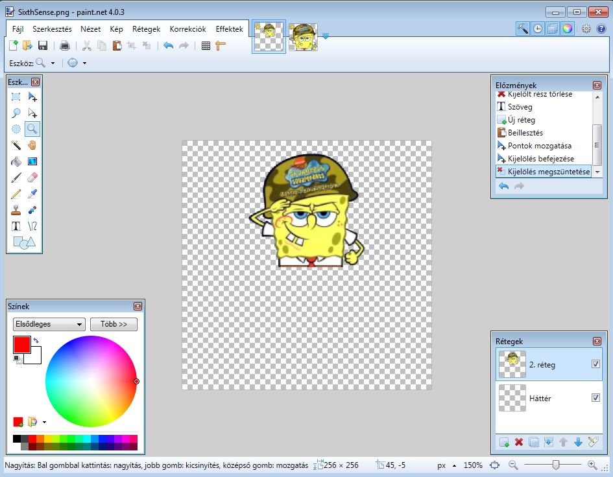Add current color to the palette
The width and height of the screenshot is (613, 477).
point(18,422)
